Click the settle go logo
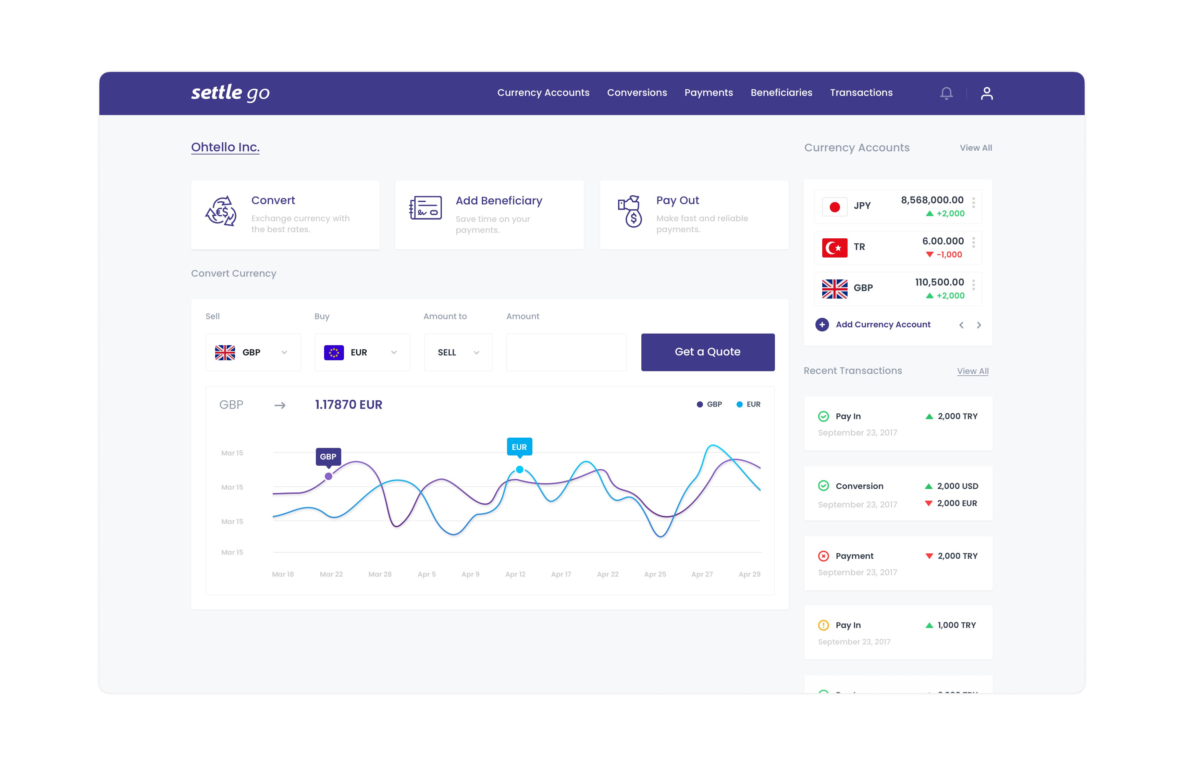The image size is (1184, 765). click(x=231, y=93)
